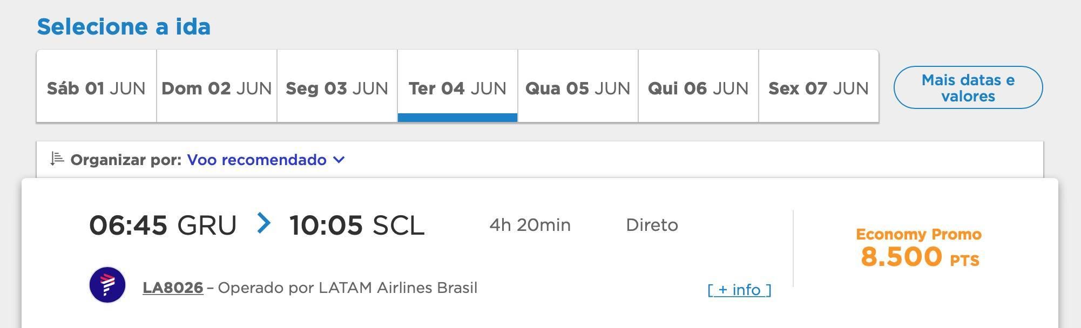This screenshot has width=1081, height=328.
Task: Open the LA8026 flight number link
Action: coord(173,288)
